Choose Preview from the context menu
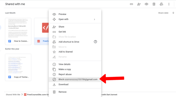 pyautogui.click(x=75, y=14)
